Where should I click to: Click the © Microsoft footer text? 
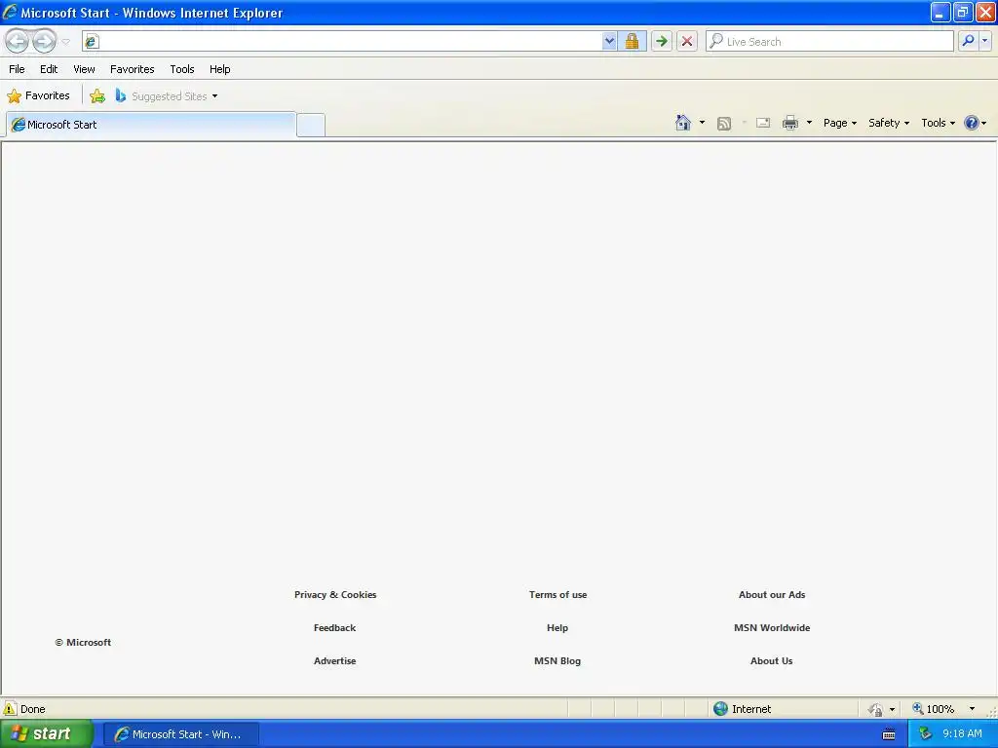click(83, 643)
